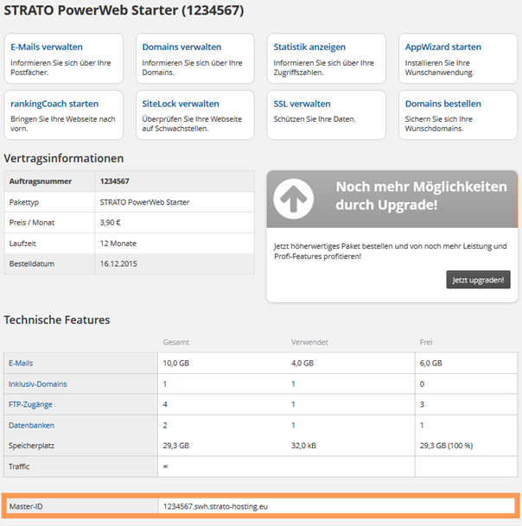Click the E-Mails total 10,0 GB

pos(176,363)
